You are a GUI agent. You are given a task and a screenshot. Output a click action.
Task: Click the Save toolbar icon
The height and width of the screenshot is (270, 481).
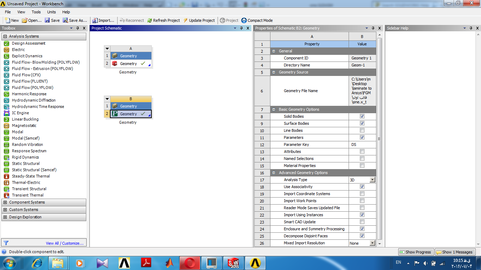tap(47, 20)
